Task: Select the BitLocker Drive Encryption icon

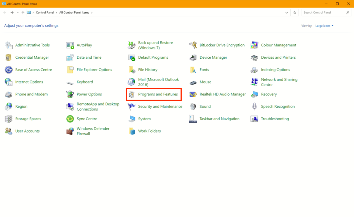Action: coord(193,45)
